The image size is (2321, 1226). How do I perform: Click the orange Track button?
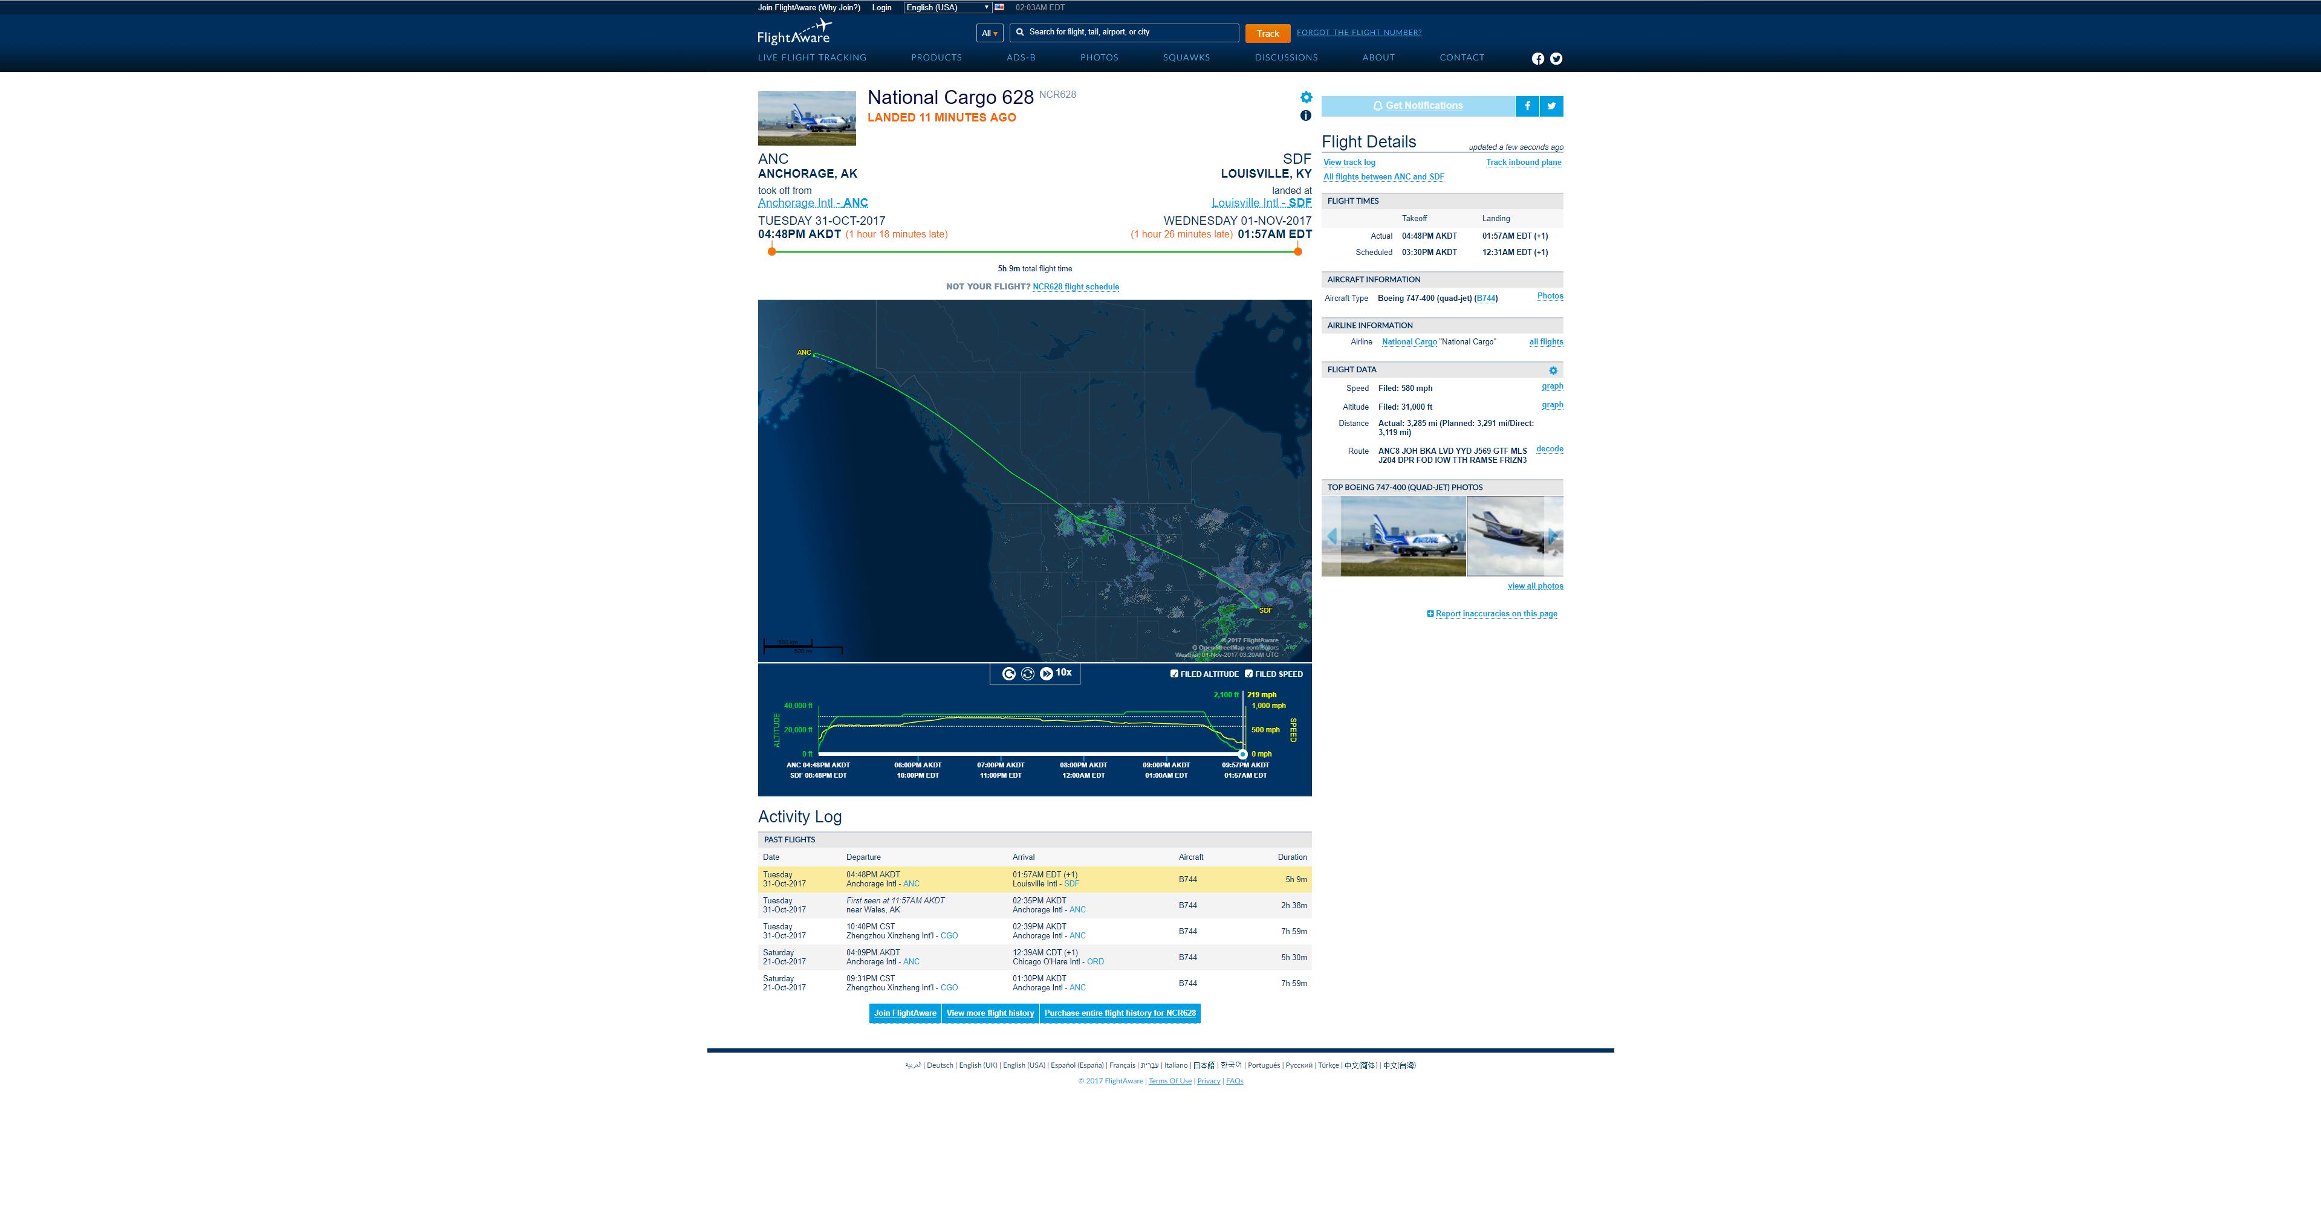[1267, 33]
